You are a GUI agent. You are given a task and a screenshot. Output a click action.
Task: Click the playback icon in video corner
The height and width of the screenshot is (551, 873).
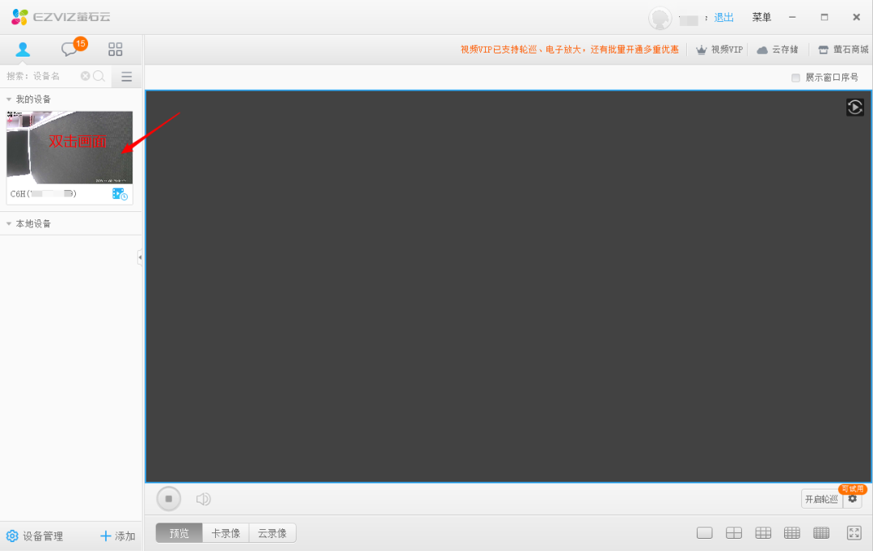pos(854,107)
